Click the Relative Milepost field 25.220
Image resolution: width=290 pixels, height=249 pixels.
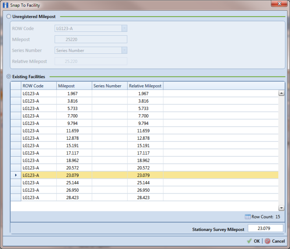coord(91,61)
